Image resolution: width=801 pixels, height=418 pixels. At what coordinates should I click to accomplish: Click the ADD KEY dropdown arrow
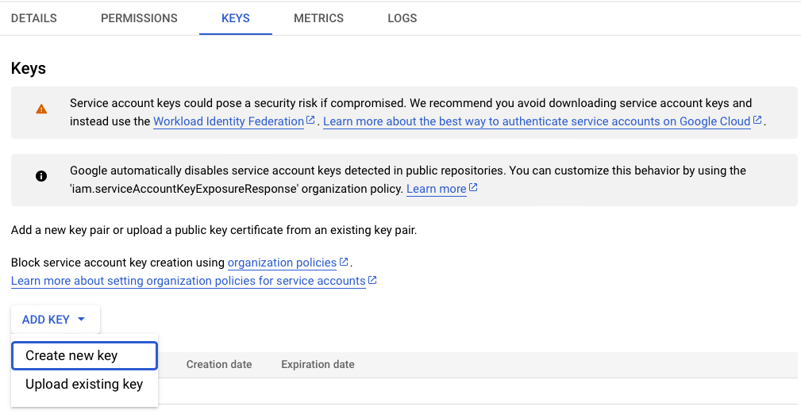click(x=81, y=320)
